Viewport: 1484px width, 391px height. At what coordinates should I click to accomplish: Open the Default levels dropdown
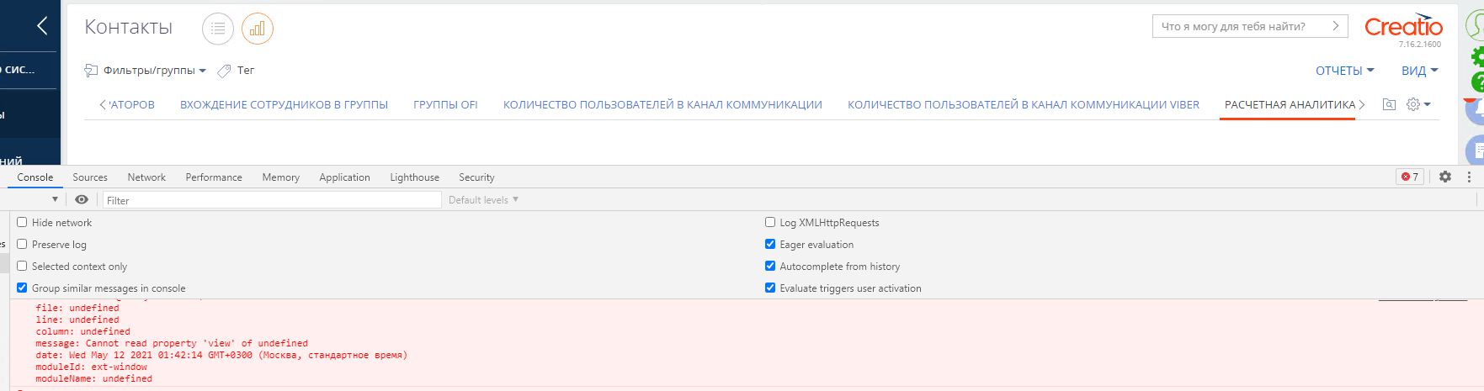483,199
